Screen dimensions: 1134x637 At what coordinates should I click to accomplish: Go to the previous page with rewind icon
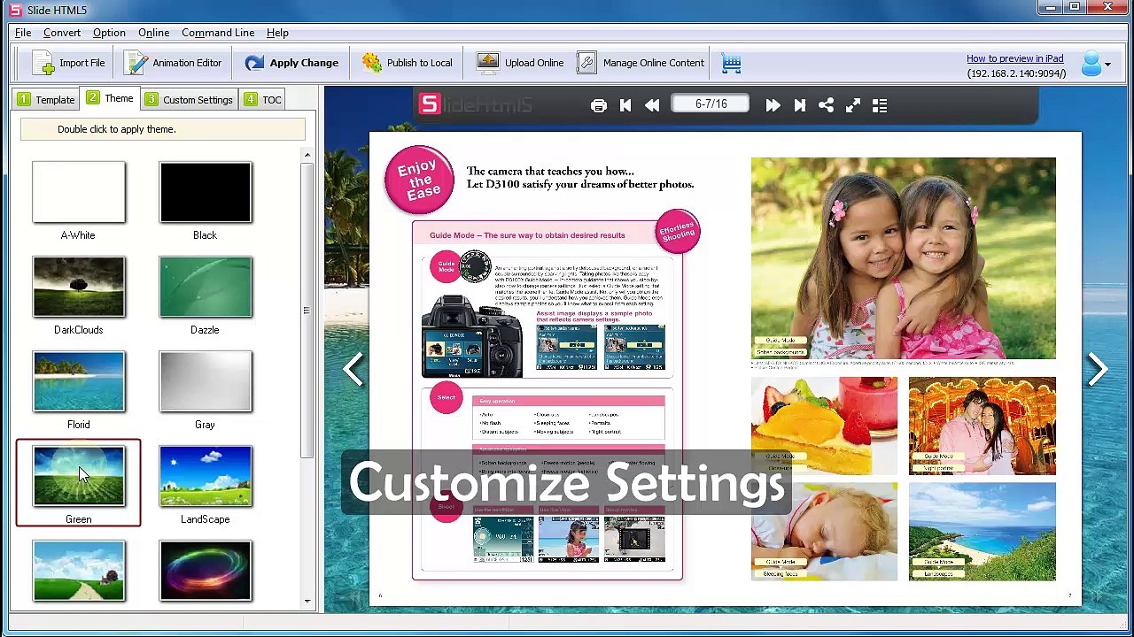click(652, 105)
